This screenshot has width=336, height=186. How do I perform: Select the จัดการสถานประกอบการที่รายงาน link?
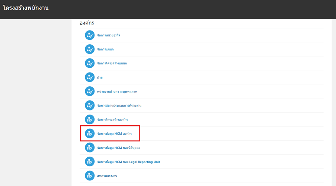tap(119, 106)
